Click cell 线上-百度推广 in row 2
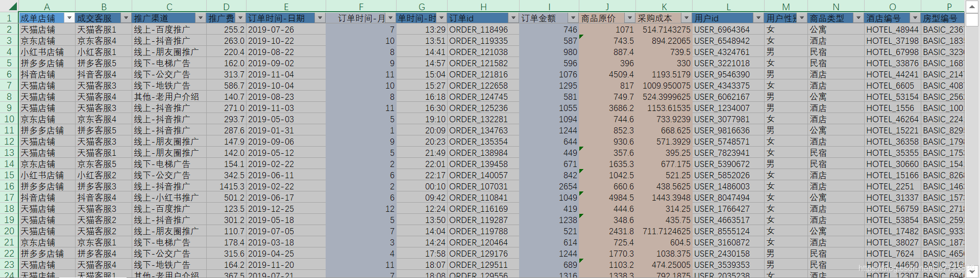This screenshot has height=278, width=980. [169, 30]
